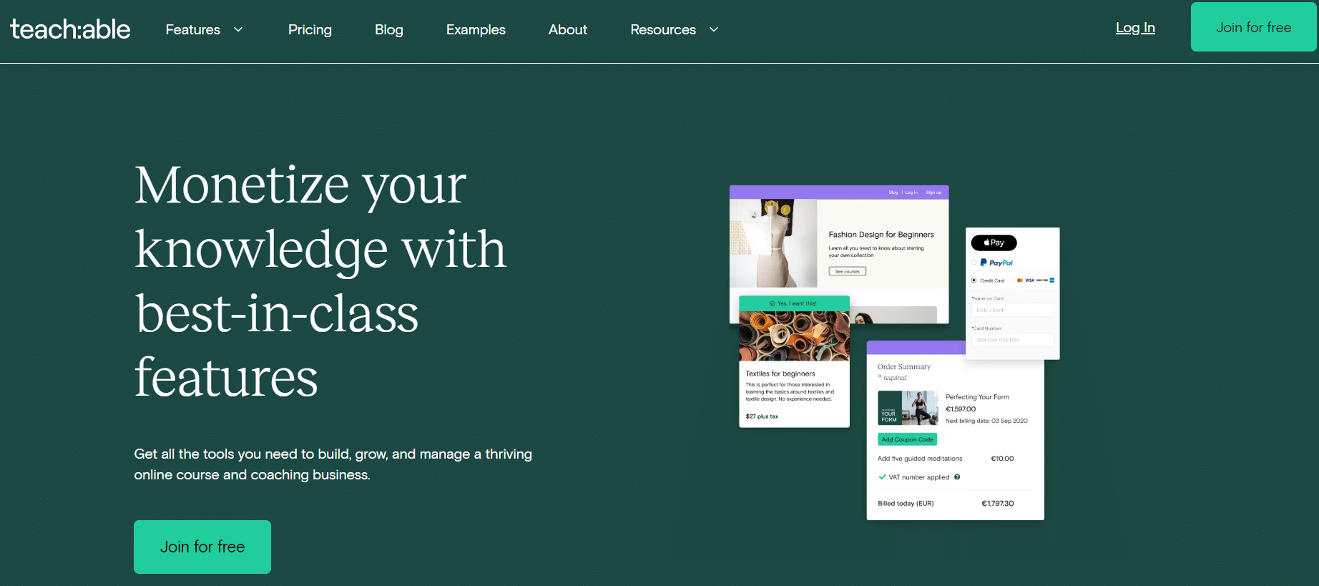Click the €1,797.30 total amount

coord(998,504)
